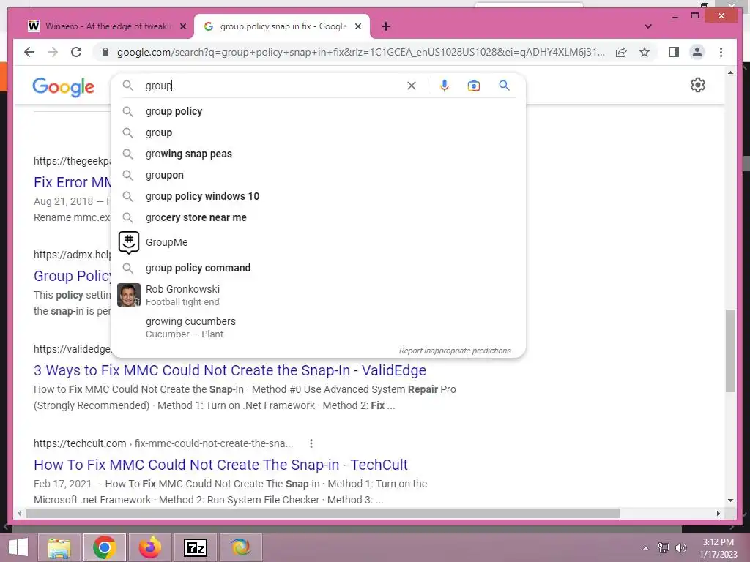Viewport: 750px width, 562px height.
Task: Open the 'Fix Error MM' result link
Action: (73, 182)
